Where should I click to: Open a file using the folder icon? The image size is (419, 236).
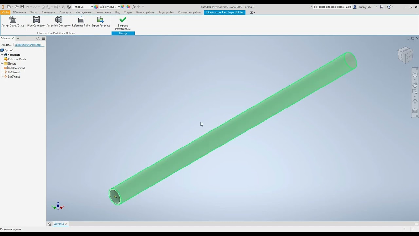pyautogui.click(x=17, y=7)
